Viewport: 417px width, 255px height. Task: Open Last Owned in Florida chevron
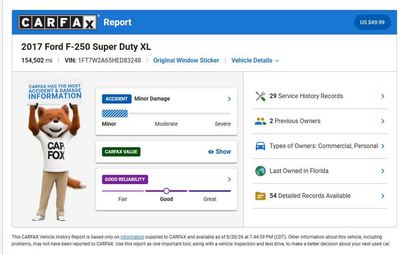(x=383, y=171)
